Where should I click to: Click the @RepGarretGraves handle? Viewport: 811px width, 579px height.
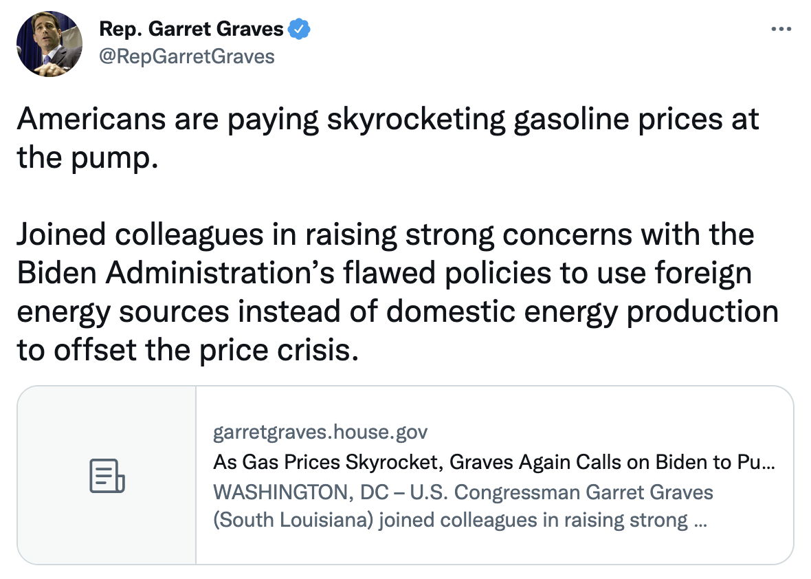click(187, 56)
